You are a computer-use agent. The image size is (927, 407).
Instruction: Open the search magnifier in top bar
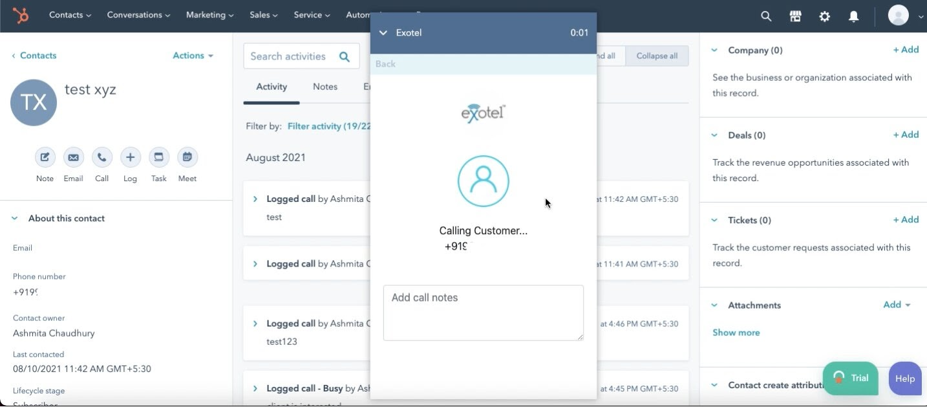click(x=766, y=16)
